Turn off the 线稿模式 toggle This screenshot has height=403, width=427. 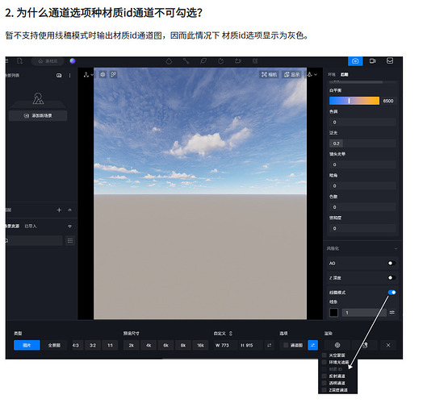(x=391, y=293)
